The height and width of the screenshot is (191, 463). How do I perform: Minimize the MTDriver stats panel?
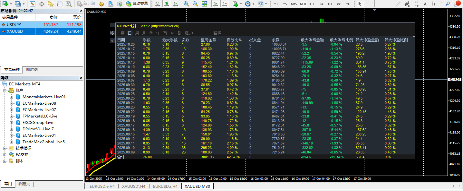112,25
